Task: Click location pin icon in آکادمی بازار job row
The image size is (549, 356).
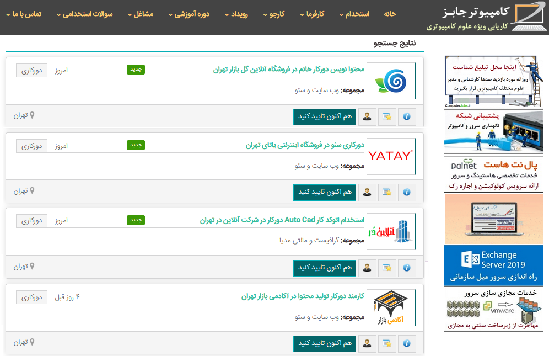Action: (x=32, y=342)
